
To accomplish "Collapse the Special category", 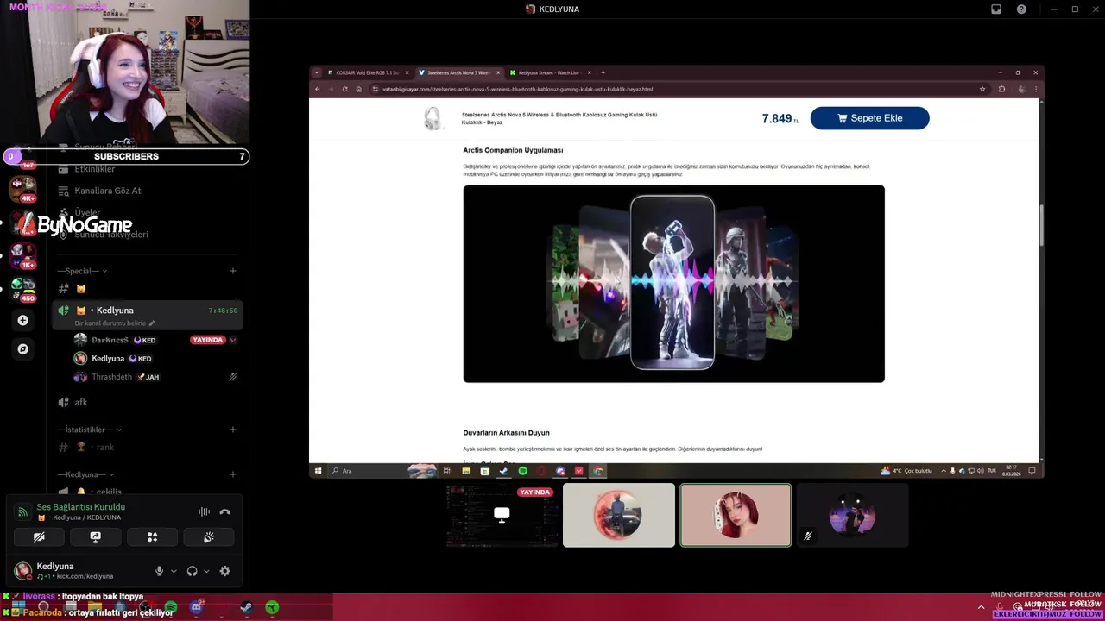I will click(82, 271).
